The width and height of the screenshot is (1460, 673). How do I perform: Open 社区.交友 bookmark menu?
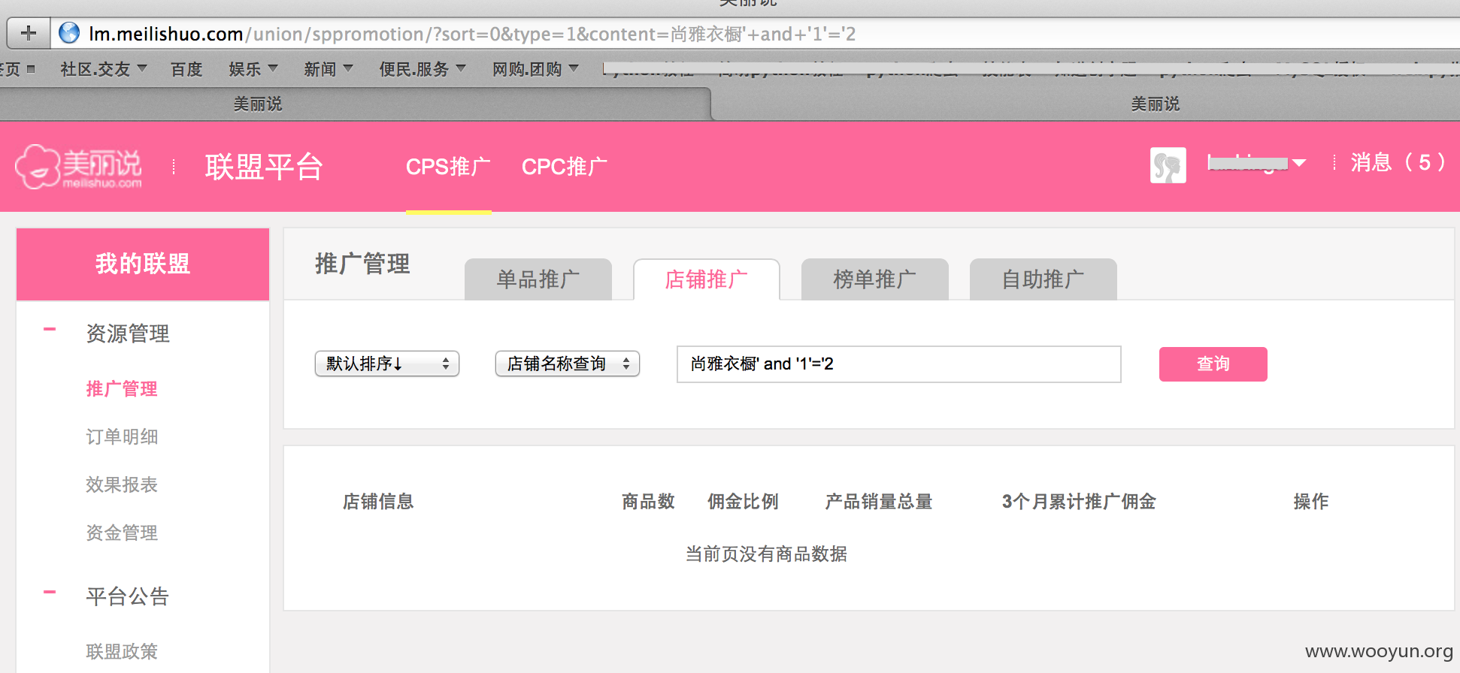tap(104, 69)
